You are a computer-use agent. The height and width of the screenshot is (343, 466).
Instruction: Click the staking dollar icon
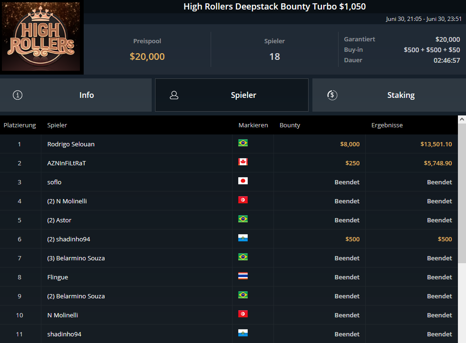click(332, 95)
